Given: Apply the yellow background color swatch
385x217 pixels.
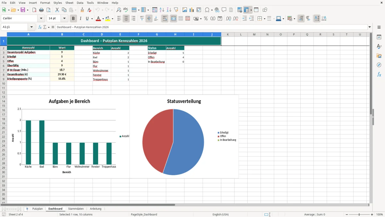Looking at the screenshot, I should point(108,19).
